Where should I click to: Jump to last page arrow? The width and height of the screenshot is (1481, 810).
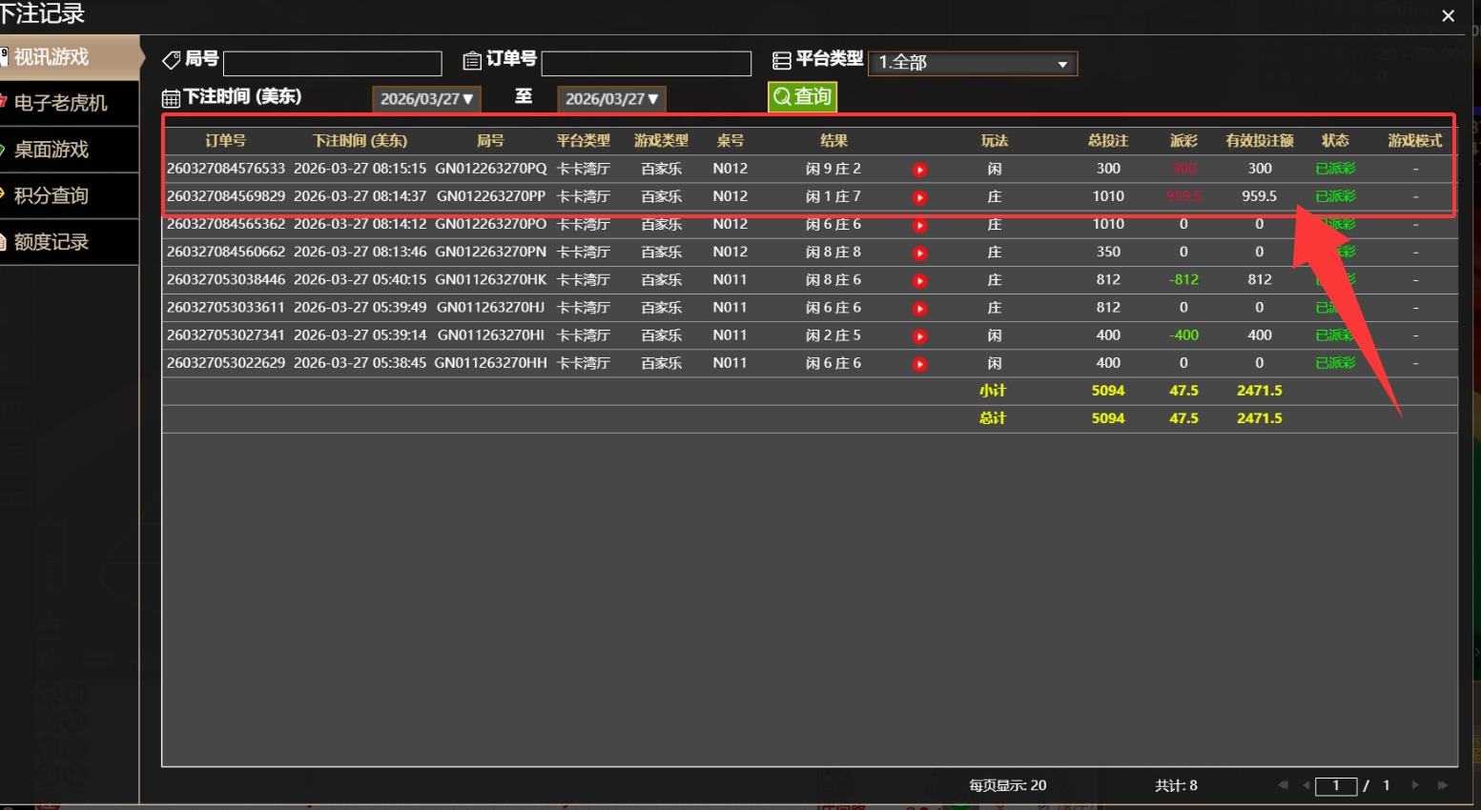click(1443, 785)
